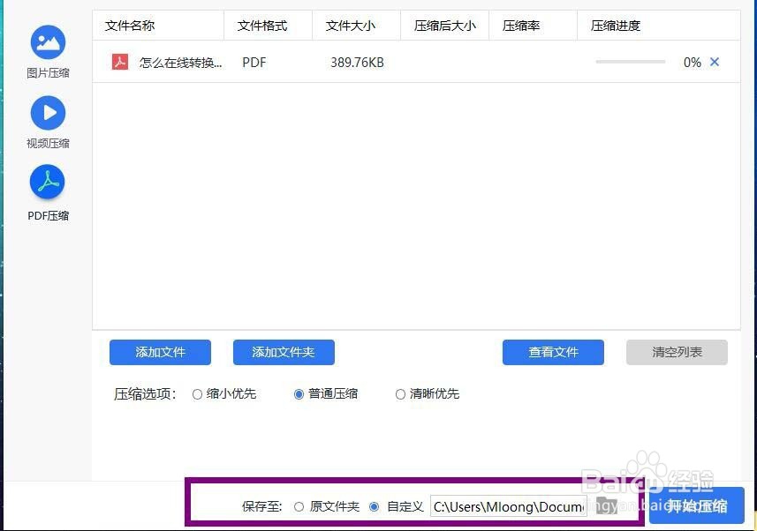Click the 添加文件夹 button
Screen dimensions: 757x531
(x=284, y=352)
